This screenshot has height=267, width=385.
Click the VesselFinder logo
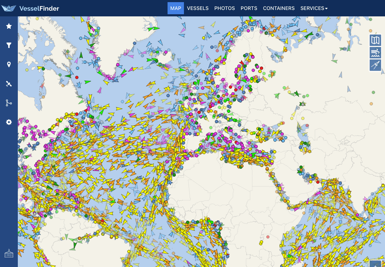(30, 8)
